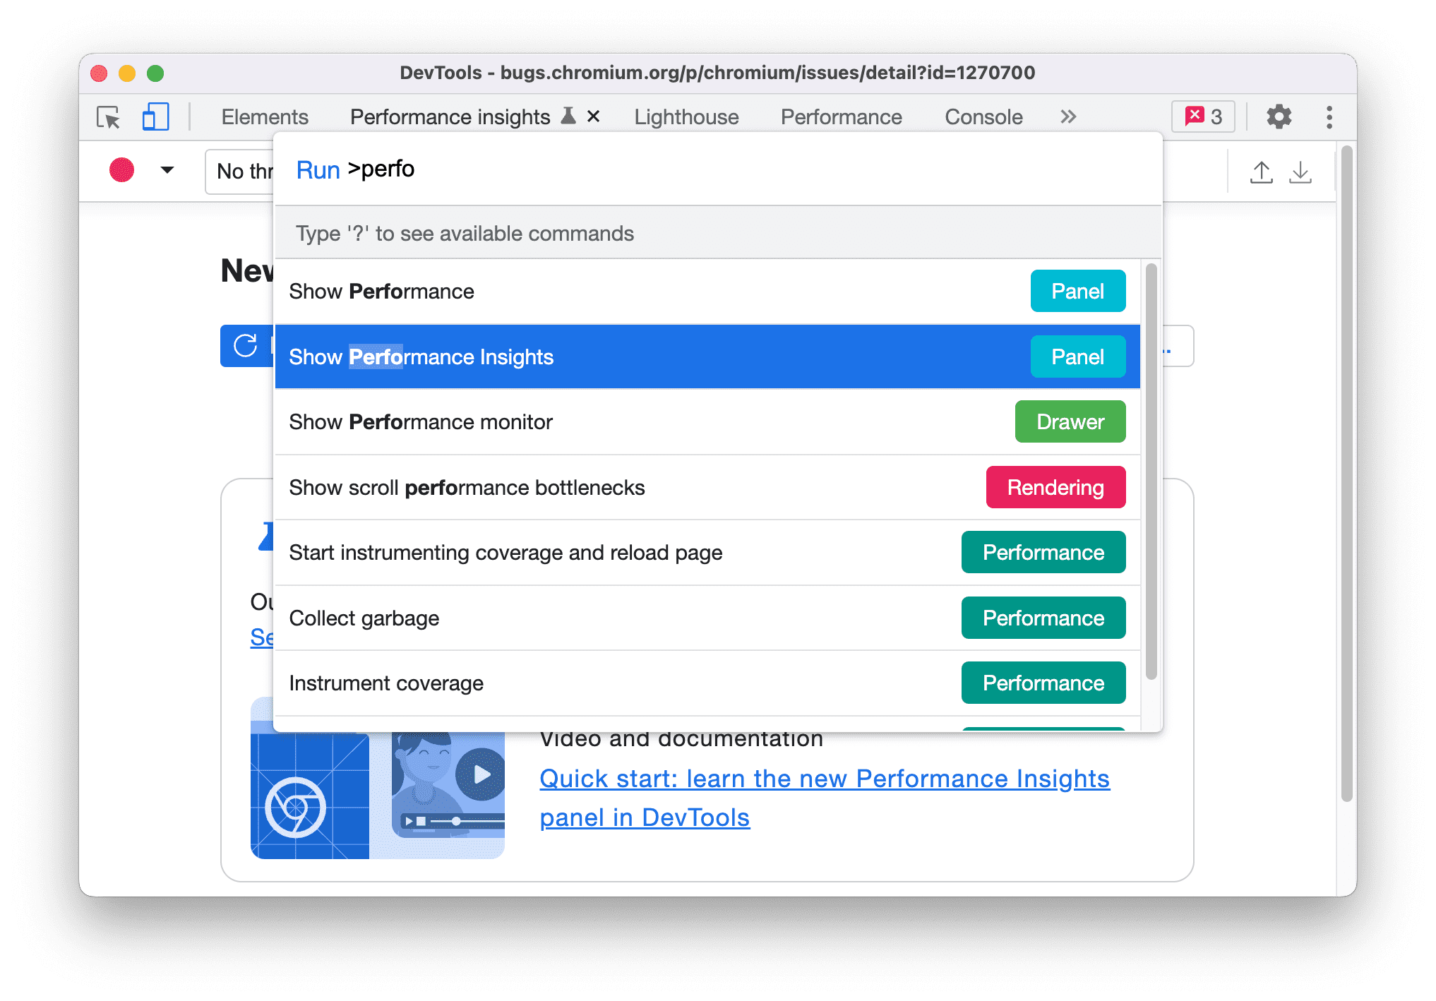
Task: Click the errors badge icon
Action: tap(1199, 116)
